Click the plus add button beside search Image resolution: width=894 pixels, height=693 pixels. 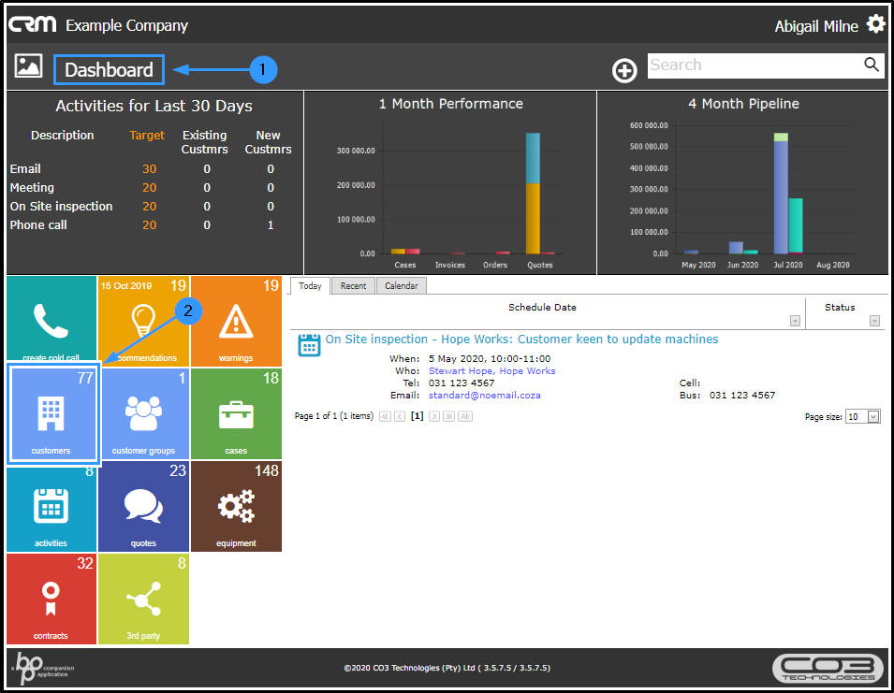click(x=624, y=71)
